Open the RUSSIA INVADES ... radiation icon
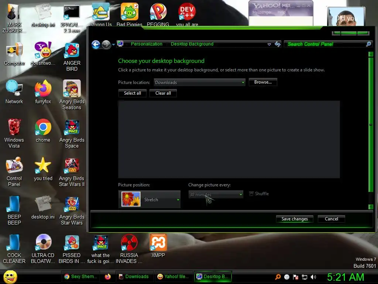Screen dimensions: 378x284 pyautogui.click(x=129, y=249)
